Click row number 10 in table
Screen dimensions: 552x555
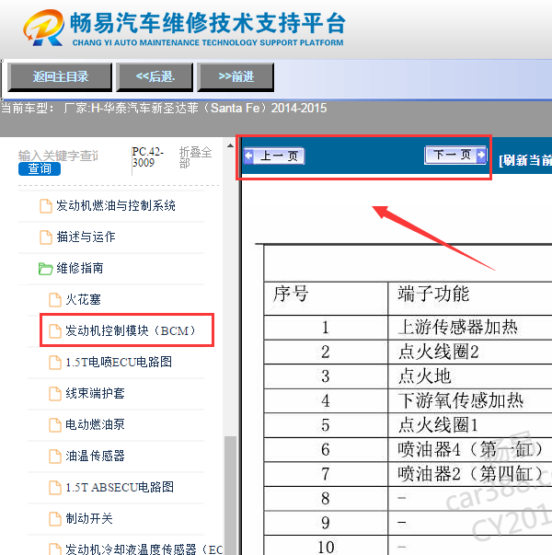pos(326,548)
